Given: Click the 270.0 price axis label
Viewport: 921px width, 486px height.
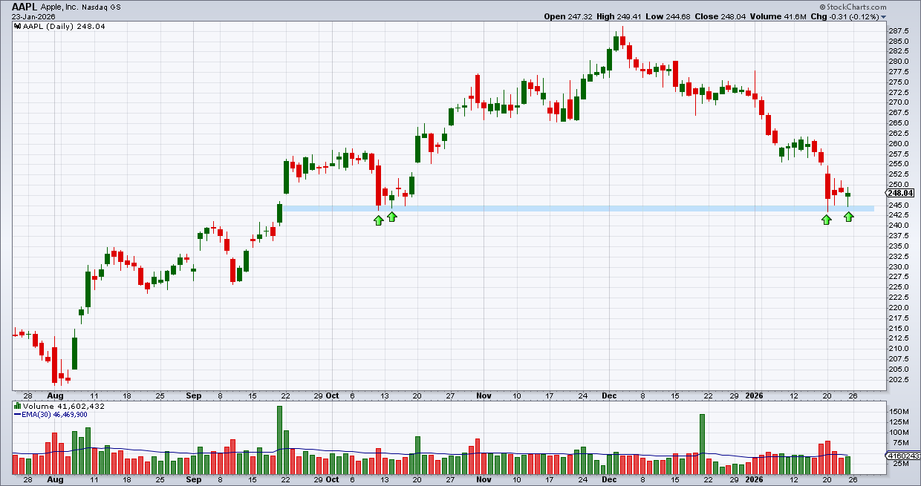Looking at the screenshot, I should tap(897, 102).
